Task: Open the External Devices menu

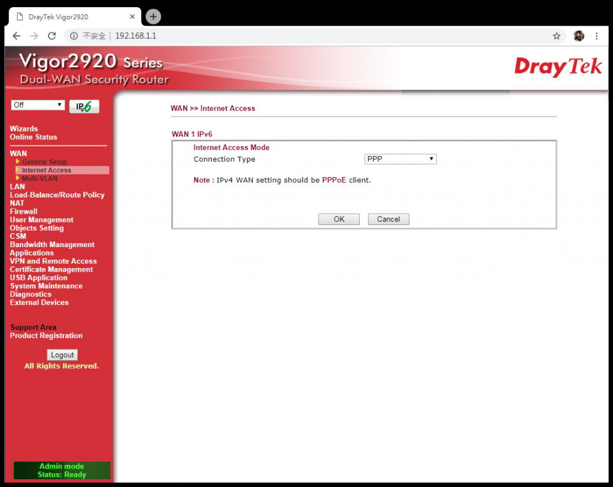Action: (x=39, y=302)
